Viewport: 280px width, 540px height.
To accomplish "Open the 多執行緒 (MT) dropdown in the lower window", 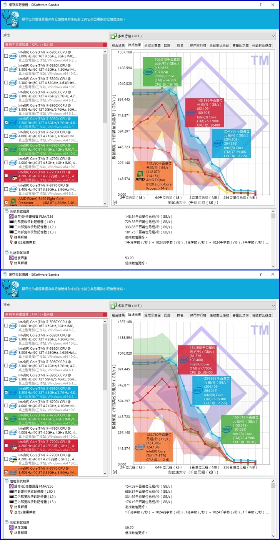I will [193, 305].
